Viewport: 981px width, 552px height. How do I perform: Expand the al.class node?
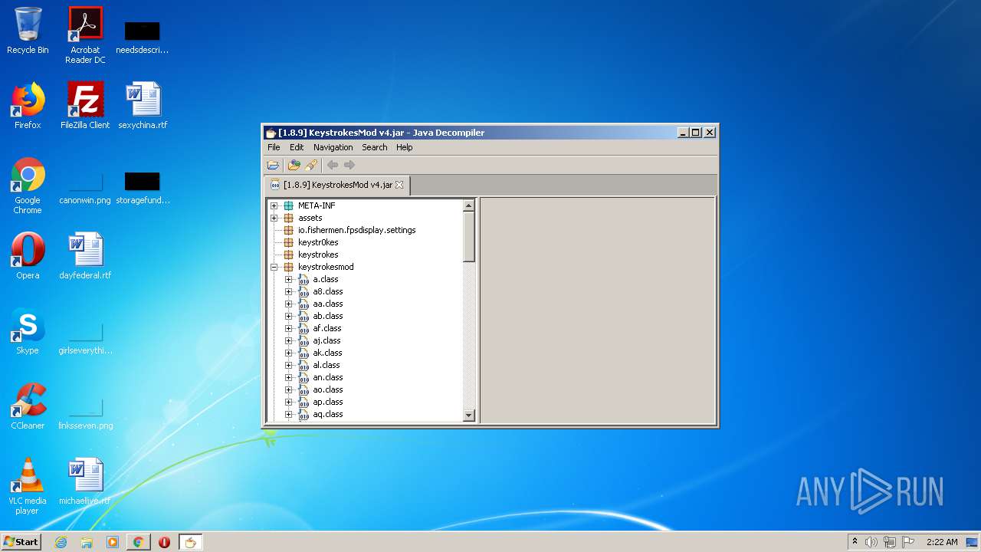[289, 365]
